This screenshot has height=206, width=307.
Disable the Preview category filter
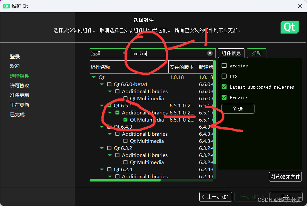[224, 97]
